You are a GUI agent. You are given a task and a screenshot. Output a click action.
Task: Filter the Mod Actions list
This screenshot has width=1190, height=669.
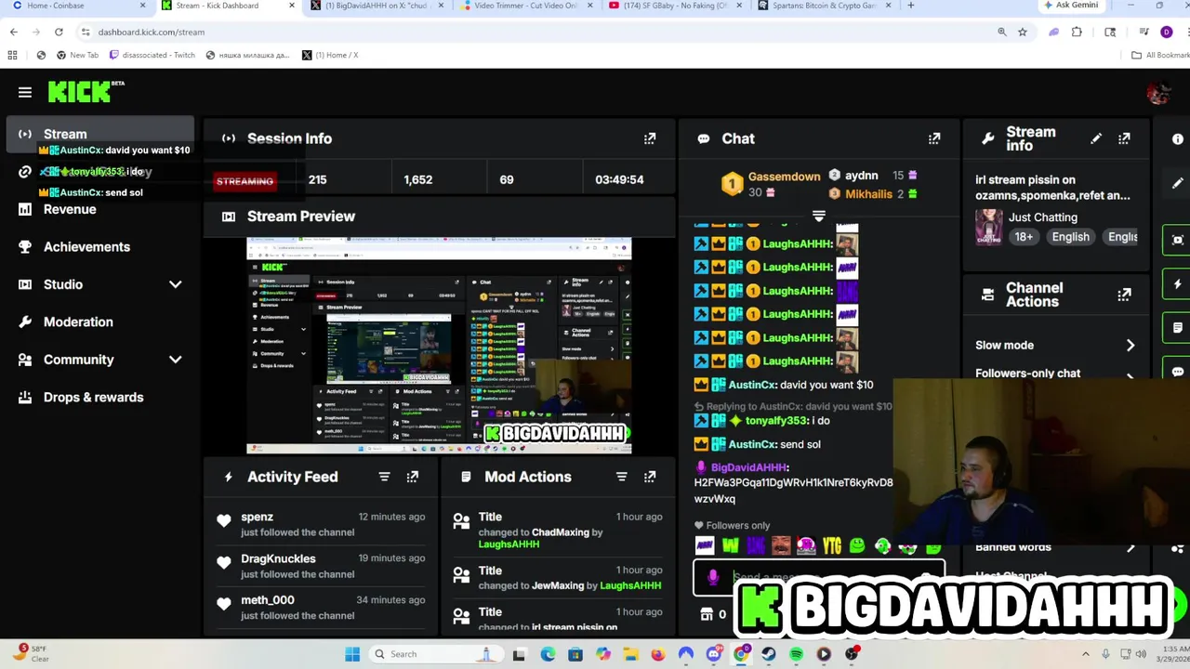tap(622, 477)
